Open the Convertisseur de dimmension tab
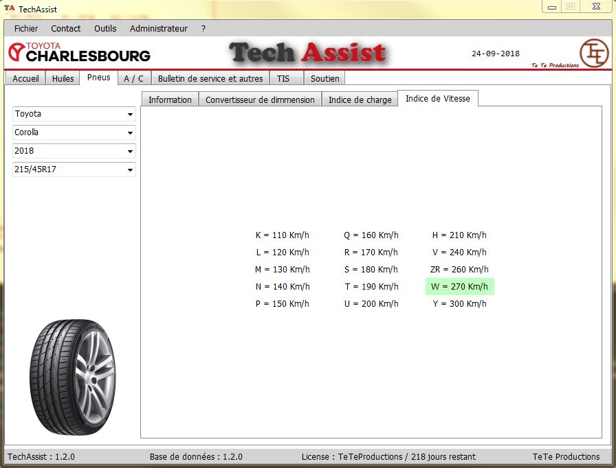 click(x=260, y=100)
